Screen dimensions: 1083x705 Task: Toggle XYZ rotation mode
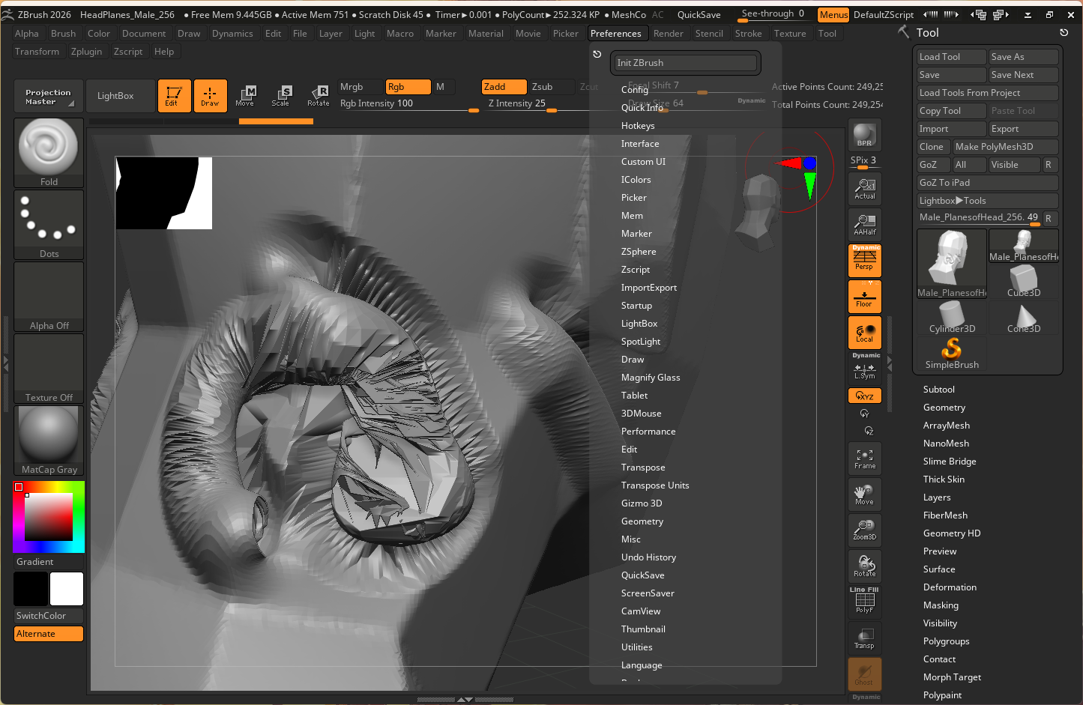tap(865, 396)
